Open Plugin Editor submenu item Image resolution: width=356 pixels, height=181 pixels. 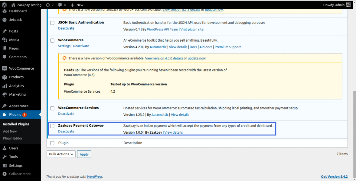coord(13,138)
